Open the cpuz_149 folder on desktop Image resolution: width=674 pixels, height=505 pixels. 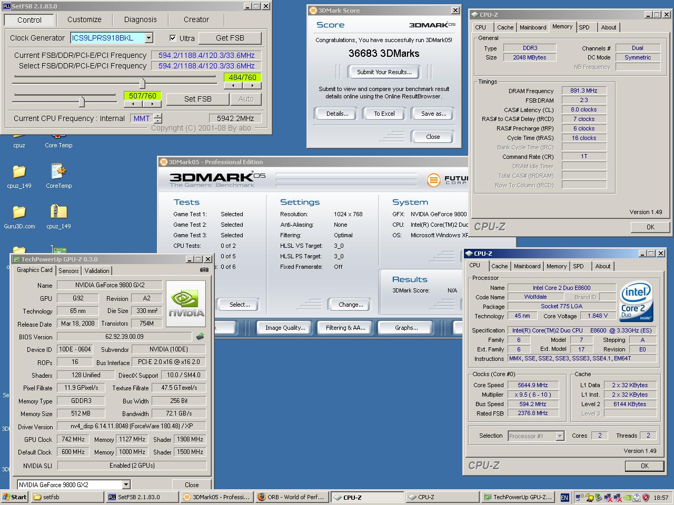pyautogui.click(x=19, y=176)
